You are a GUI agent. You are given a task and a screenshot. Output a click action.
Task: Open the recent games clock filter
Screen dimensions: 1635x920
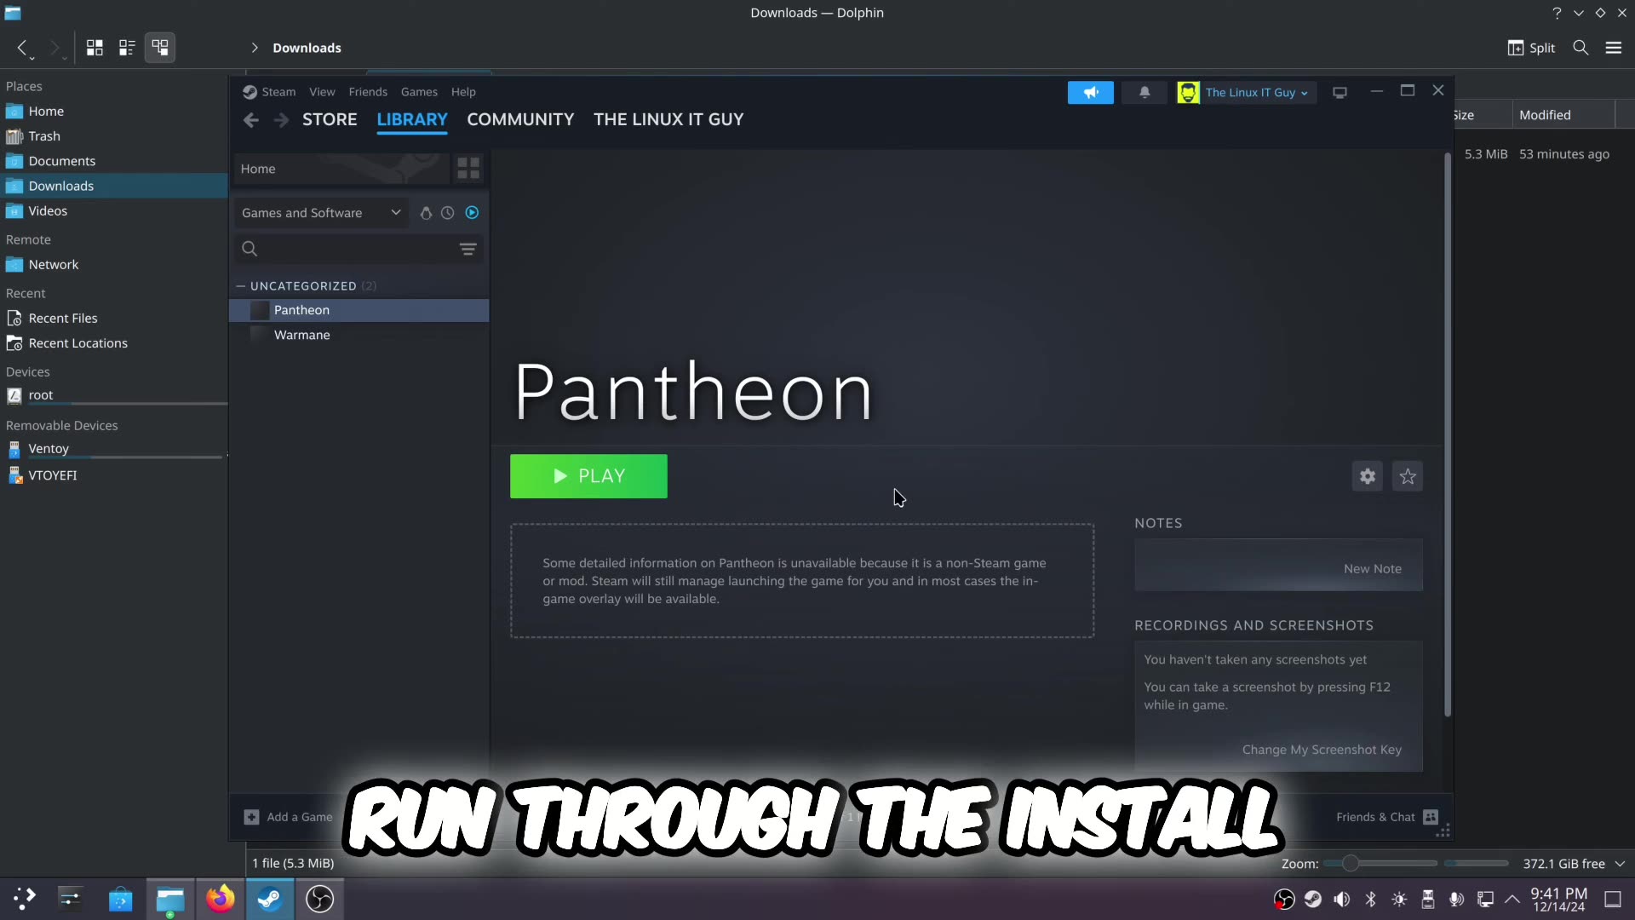click(449, 213)
